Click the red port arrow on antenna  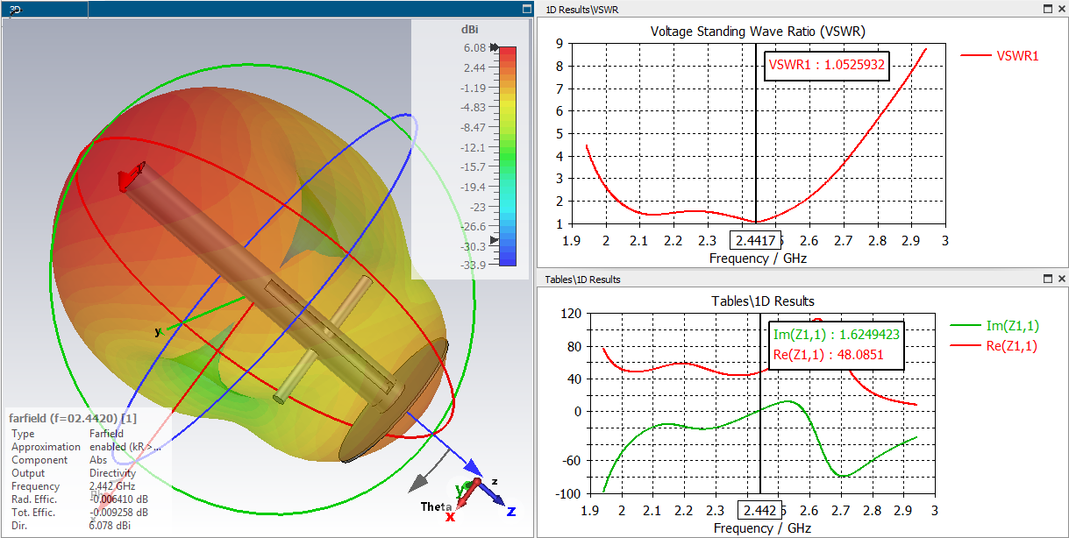tap(131, 177)
